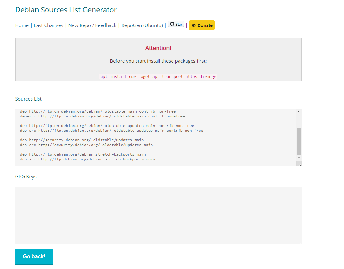Click inside the GPG Keys text area
The image size is (344, 269).
point(158,215)
